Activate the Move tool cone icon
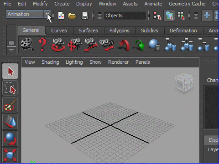This screenshot has width=219, height=164. click(x=10, y=122)
